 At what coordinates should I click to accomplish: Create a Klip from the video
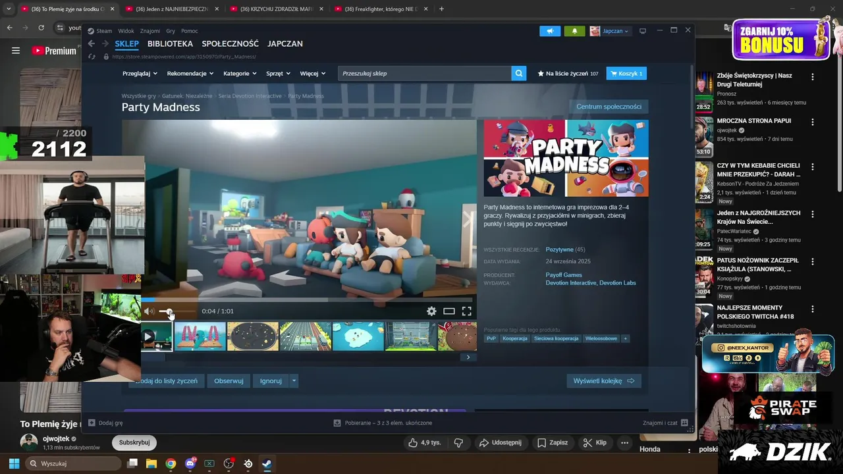coord(595,442)
